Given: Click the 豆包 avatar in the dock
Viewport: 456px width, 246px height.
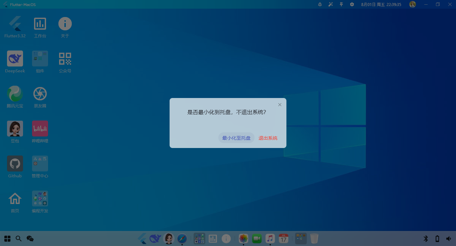Looking at the screenshot, I should 169,238.
